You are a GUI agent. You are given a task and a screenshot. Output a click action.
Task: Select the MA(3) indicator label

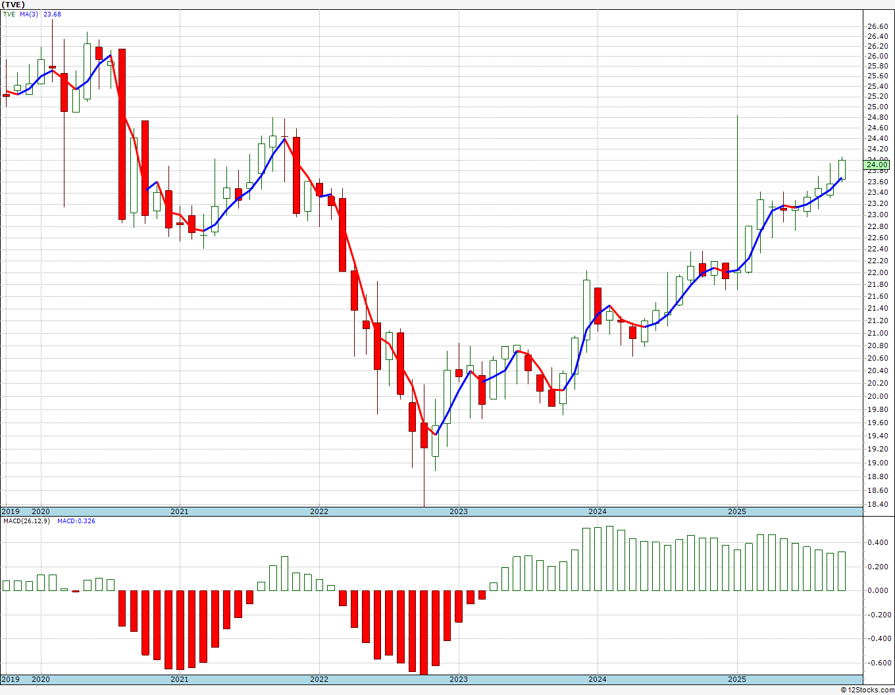click(x=30, y=14)
